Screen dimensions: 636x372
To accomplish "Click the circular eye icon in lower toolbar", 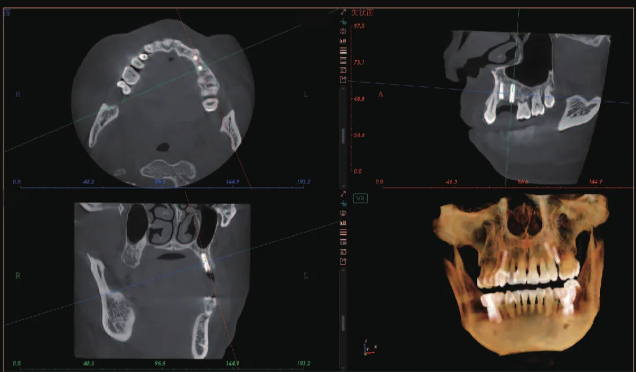I will [x=343, y=213].
